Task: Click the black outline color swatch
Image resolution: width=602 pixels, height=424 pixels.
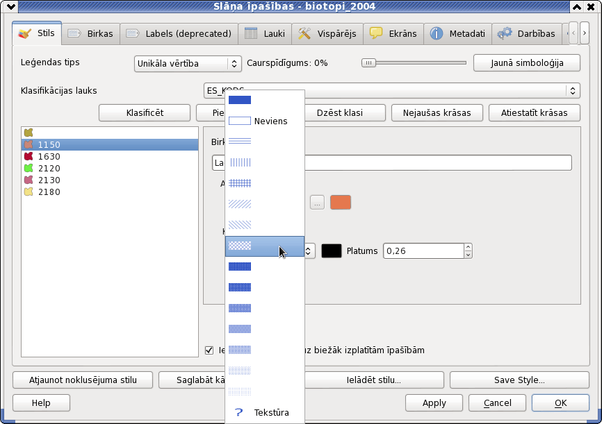Action: point(332,251)
